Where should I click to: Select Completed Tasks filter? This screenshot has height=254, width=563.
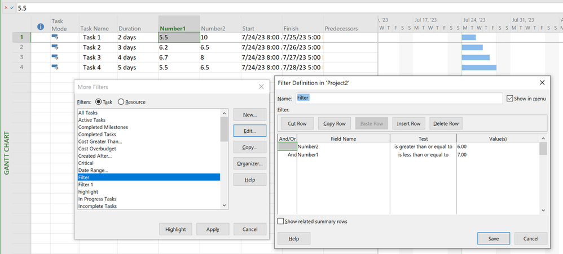click(149, 134)
